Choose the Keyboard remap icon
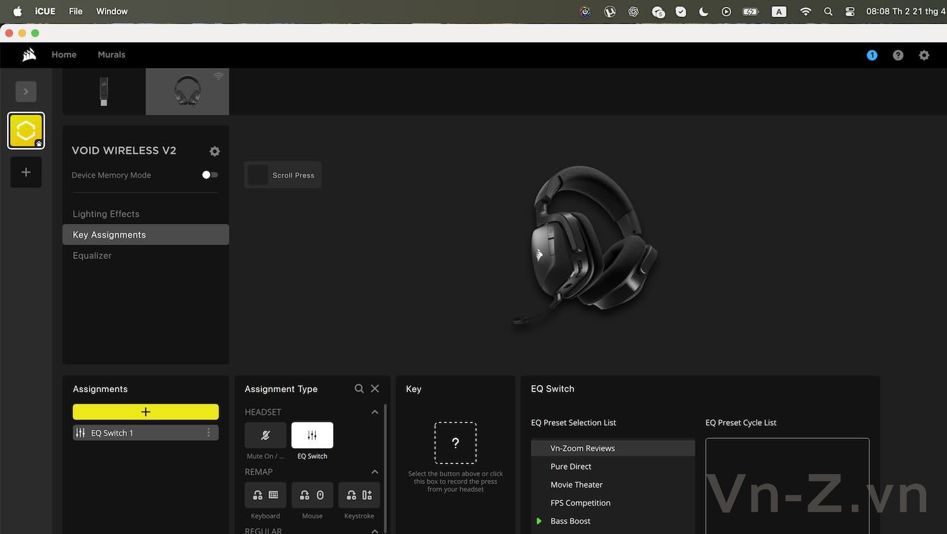This screenshot has width=947, height=534. (x=265, y=496)
